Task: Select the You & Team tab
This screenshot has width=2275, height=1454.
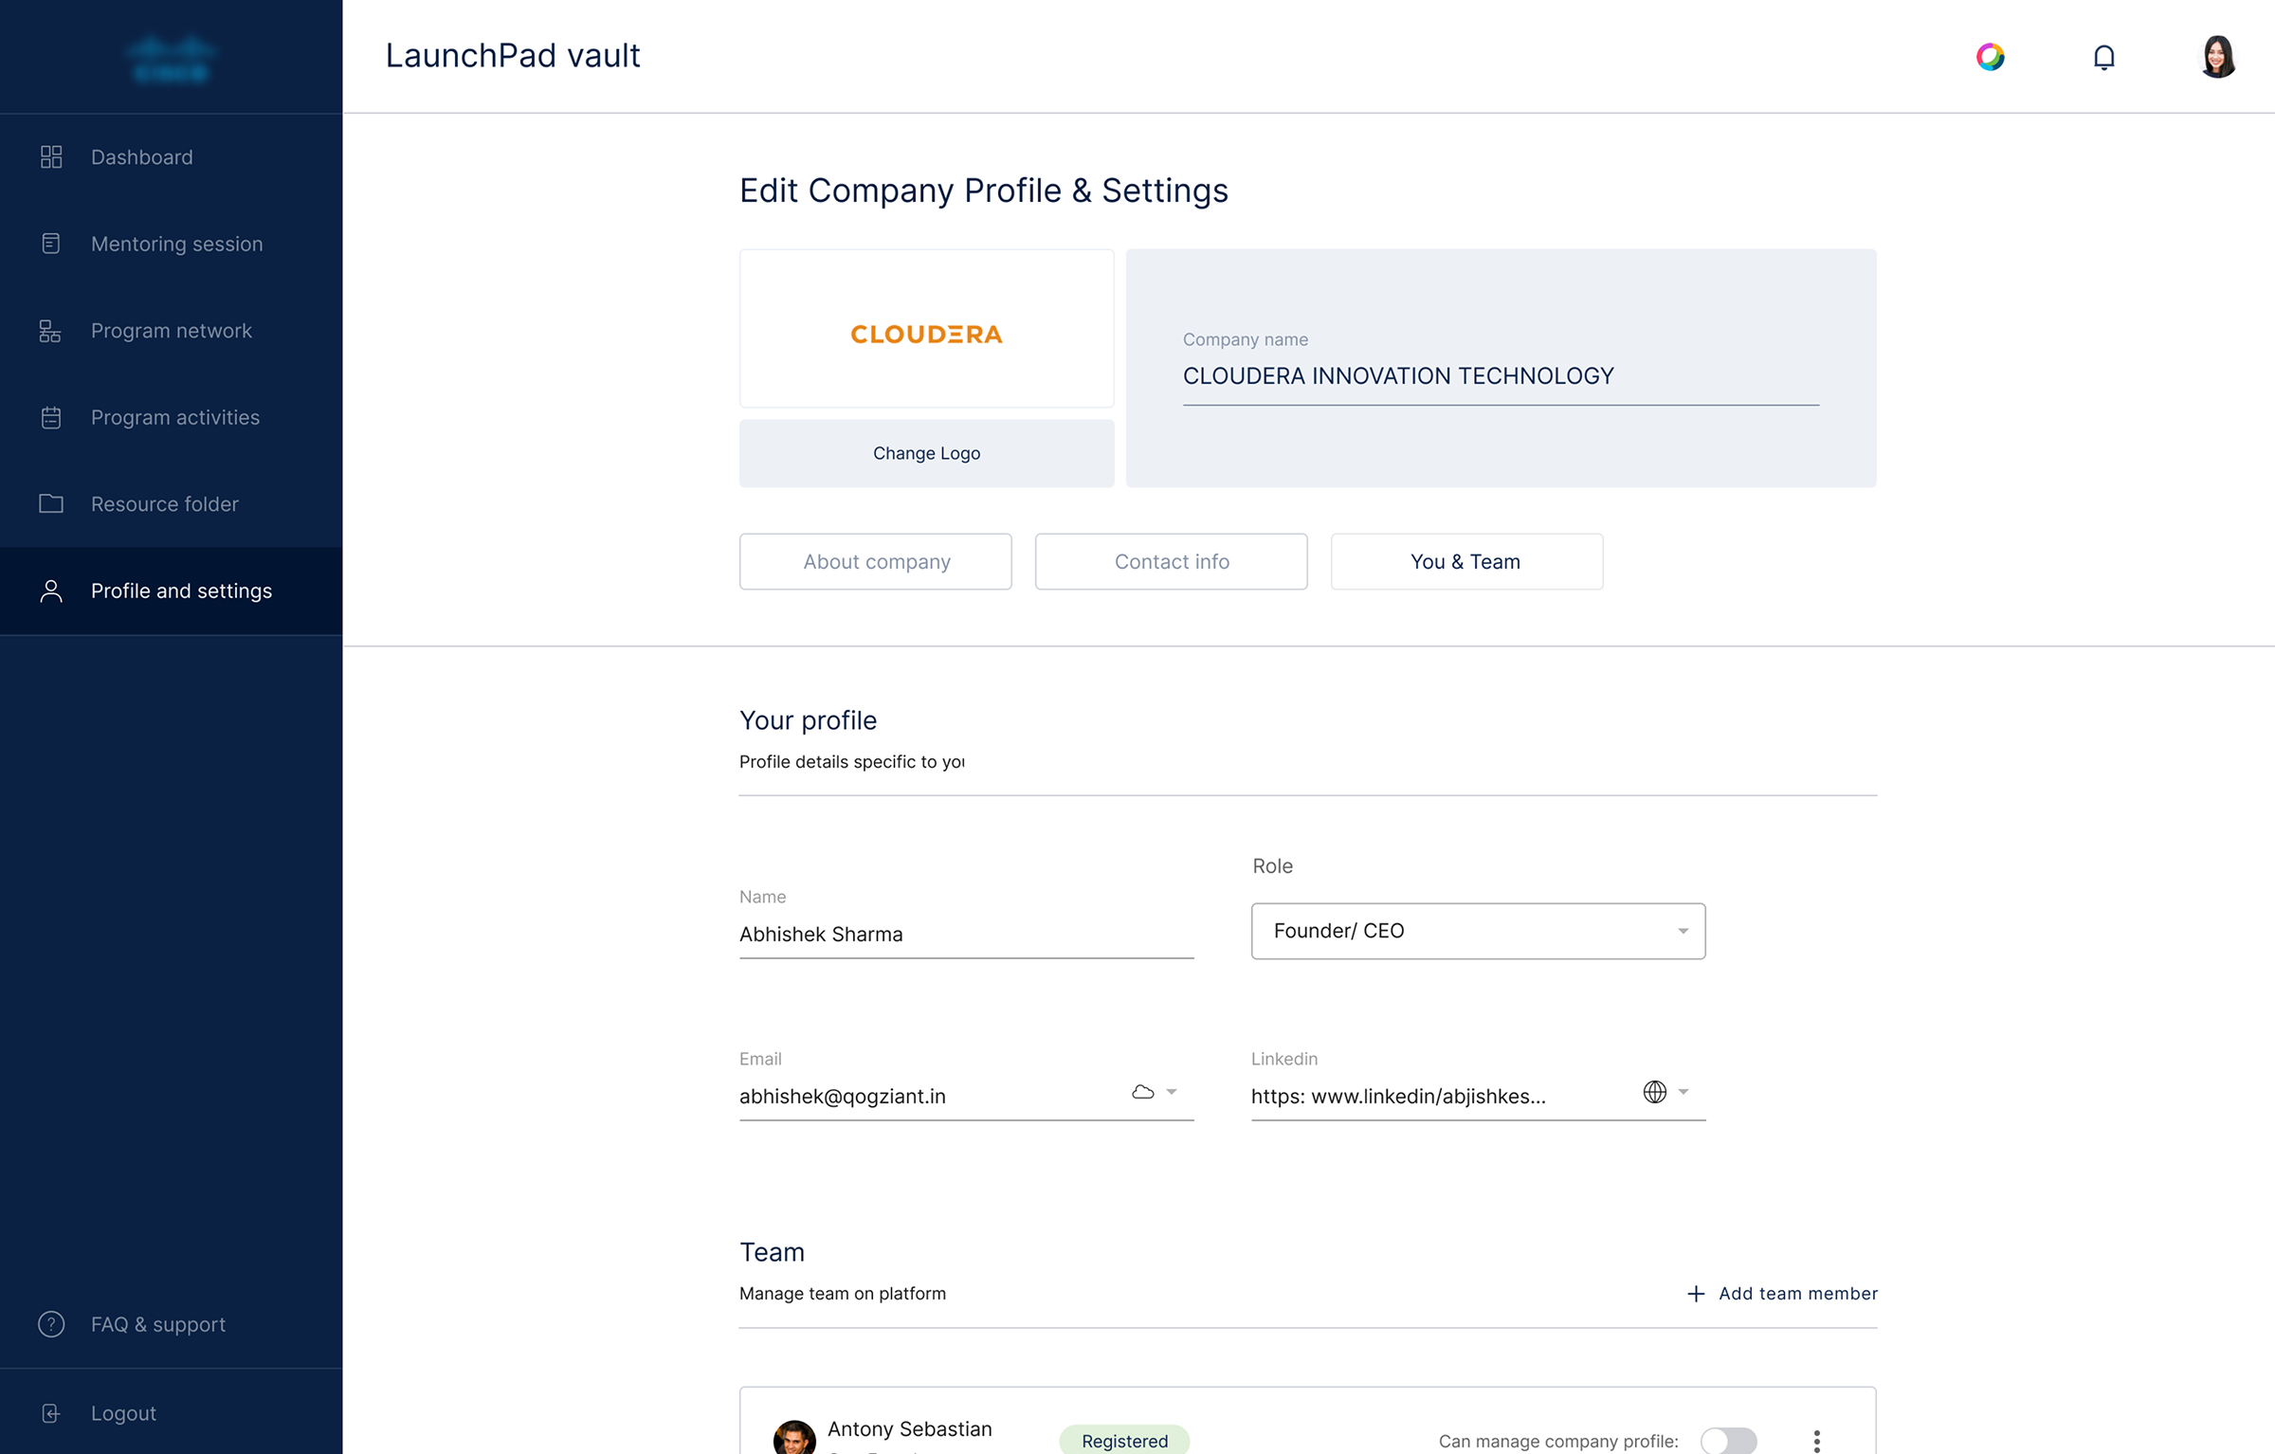Action: coord(1466,561)
